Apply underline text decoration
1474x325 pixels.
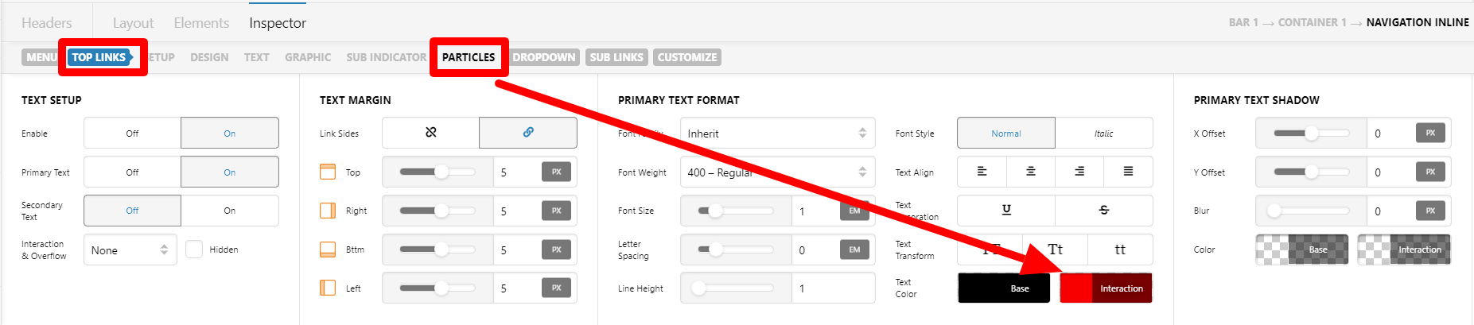(x=1006, y=211)
